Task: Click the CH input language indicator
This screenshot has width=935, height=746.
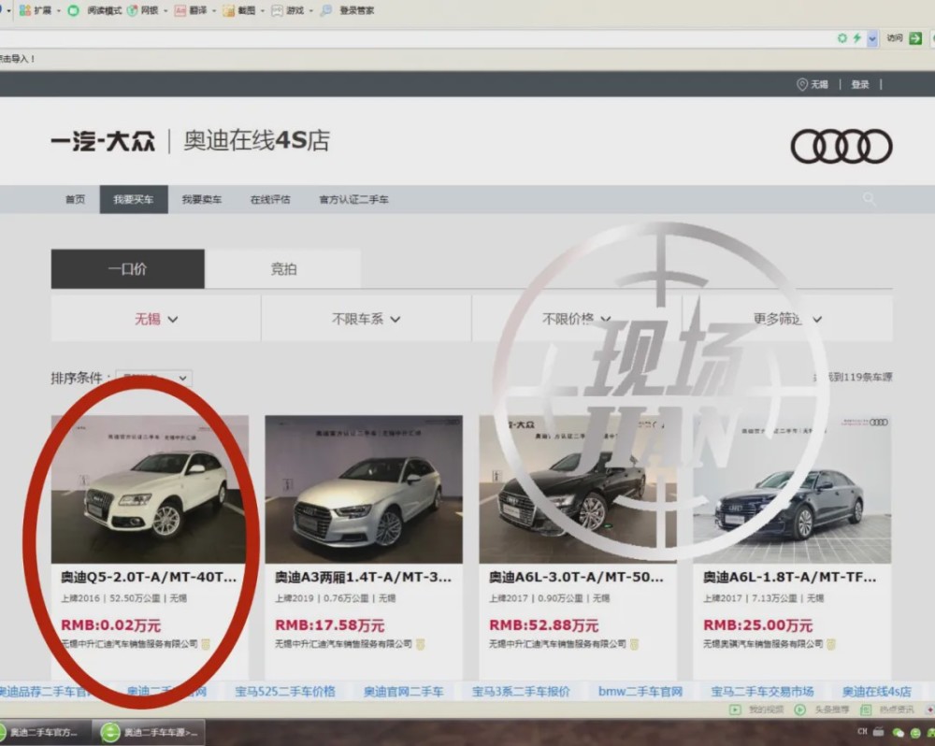Action: click(862, 731)
